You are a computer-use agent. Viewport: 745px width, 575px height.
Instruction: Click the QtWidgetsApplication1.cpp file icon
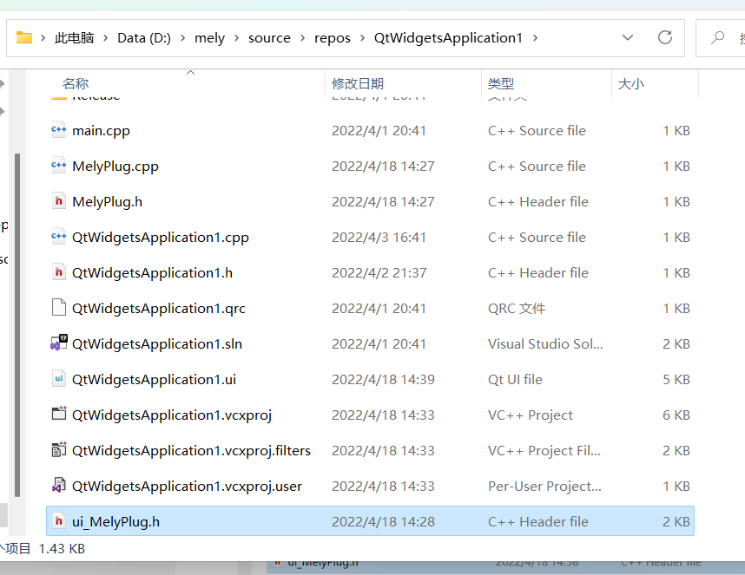[58, 237]
